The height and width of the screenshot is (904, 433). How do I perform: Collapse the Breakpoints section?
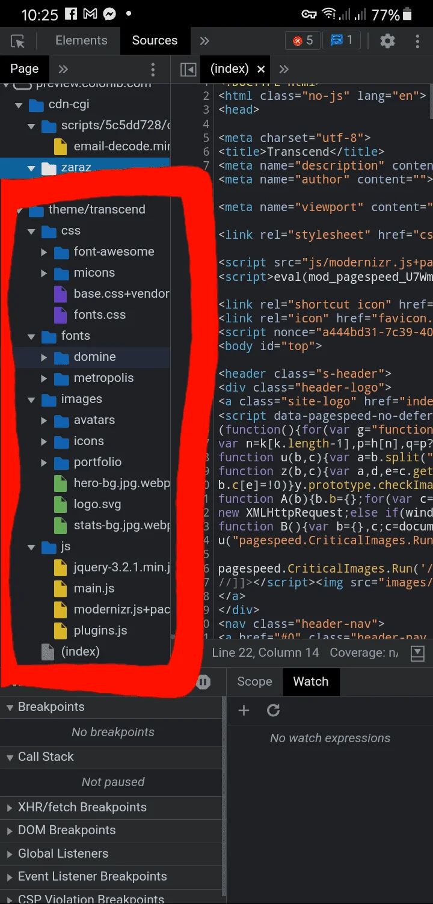[x=111, y=707]
